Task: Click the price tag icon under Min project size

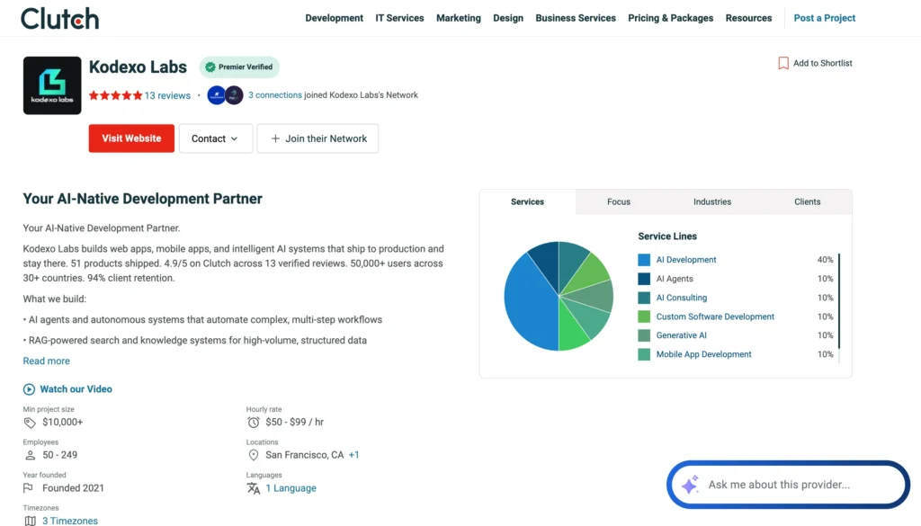Action: (30, 422)
